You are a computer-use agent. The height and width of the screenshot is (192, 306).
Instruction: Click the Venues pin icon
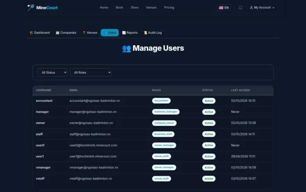[x=84, y=33]
